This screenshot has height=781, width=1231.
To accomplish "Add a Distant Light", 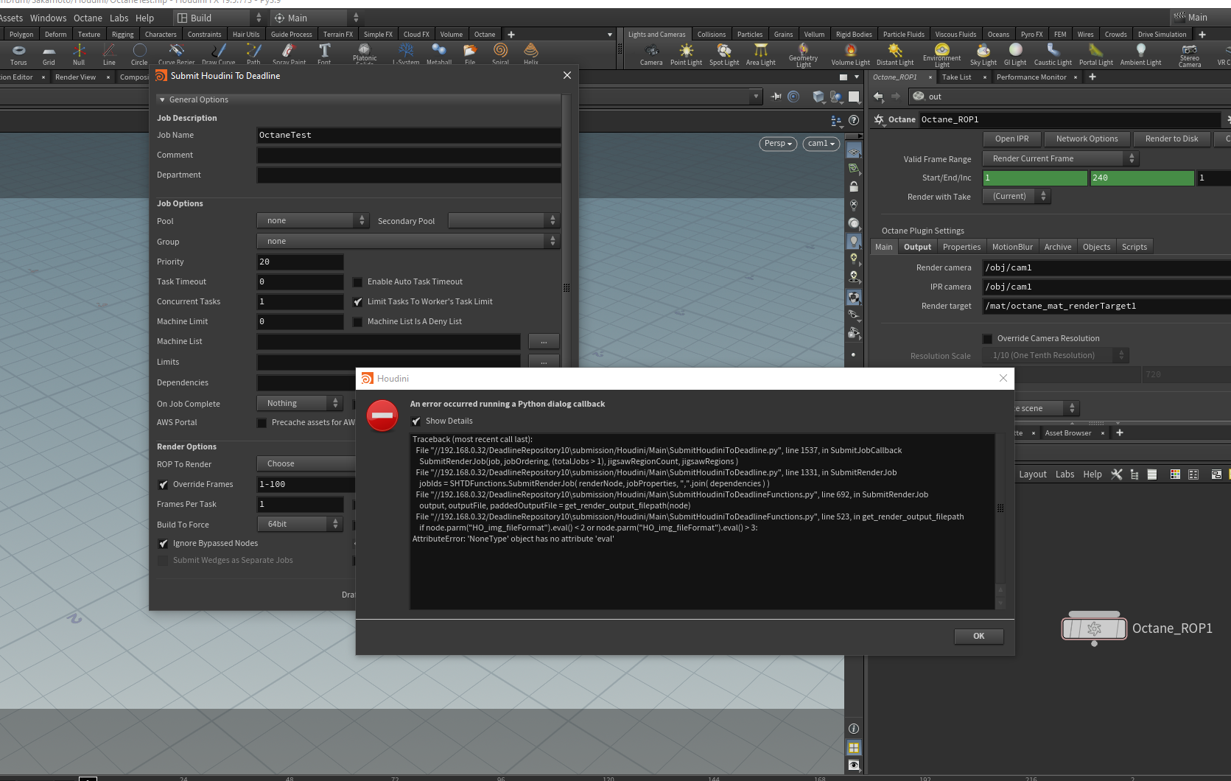I will coord(895,55).
